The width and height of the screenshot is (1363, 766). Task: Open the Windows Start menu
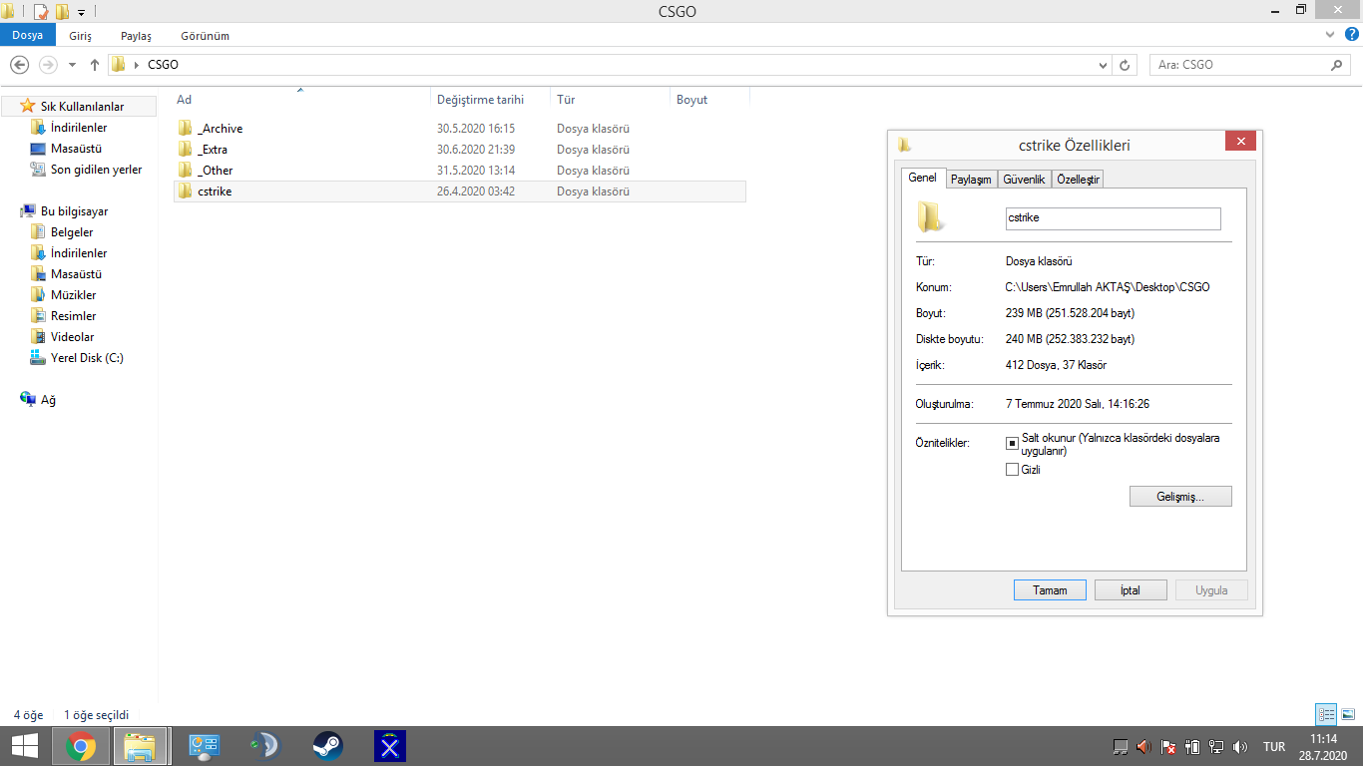point(25,746)
